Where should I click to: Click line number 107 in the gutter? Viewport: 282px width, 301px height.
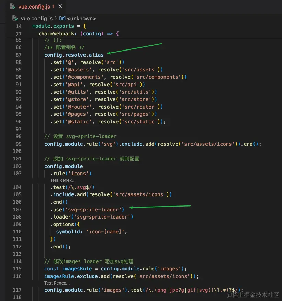click(17, 210)
